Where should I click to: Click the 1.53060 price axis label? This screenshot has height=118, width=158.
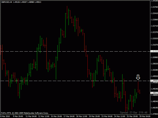point(154,20)
